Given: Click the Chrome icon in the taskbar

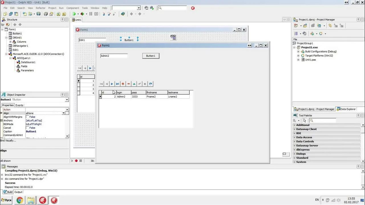Looking at the screenshot, I should coord(20,200).
